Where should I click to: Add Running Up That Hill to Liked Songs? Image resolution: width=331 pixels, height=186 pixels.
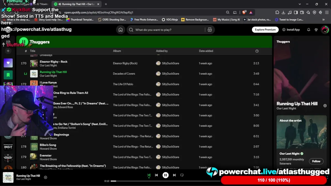46,177
